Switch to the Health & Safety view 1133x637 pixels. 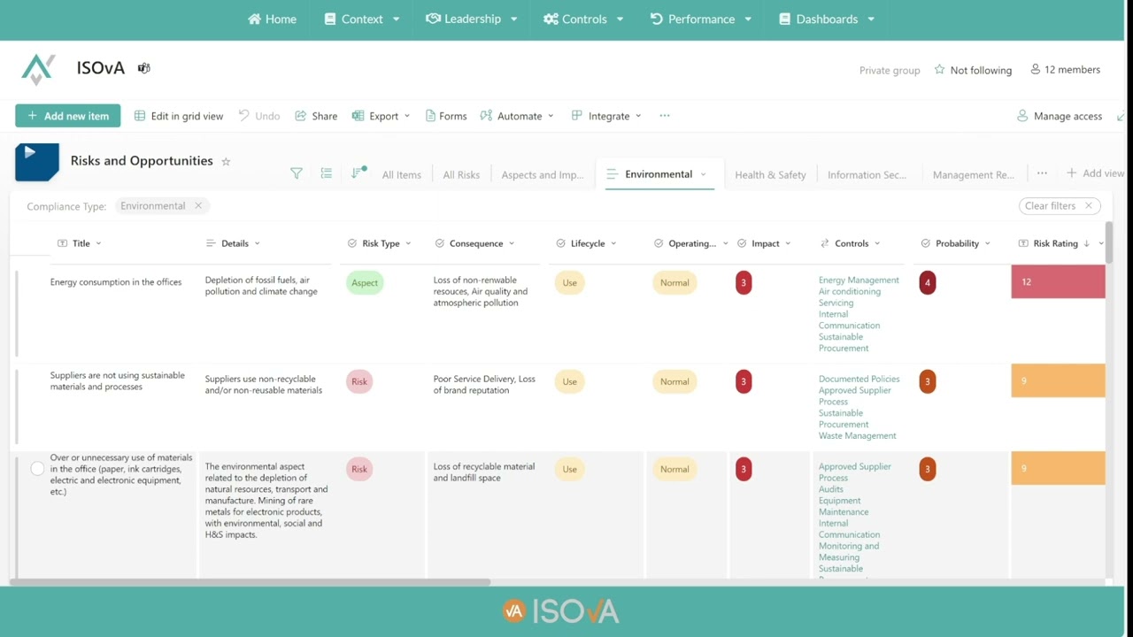coord(770,175)
